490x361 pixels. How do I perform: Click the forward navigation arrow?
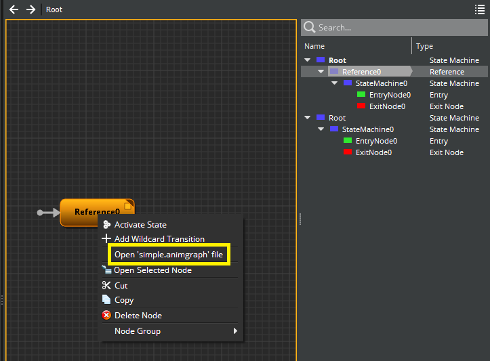pyautogui.click(x=30, y=9)
